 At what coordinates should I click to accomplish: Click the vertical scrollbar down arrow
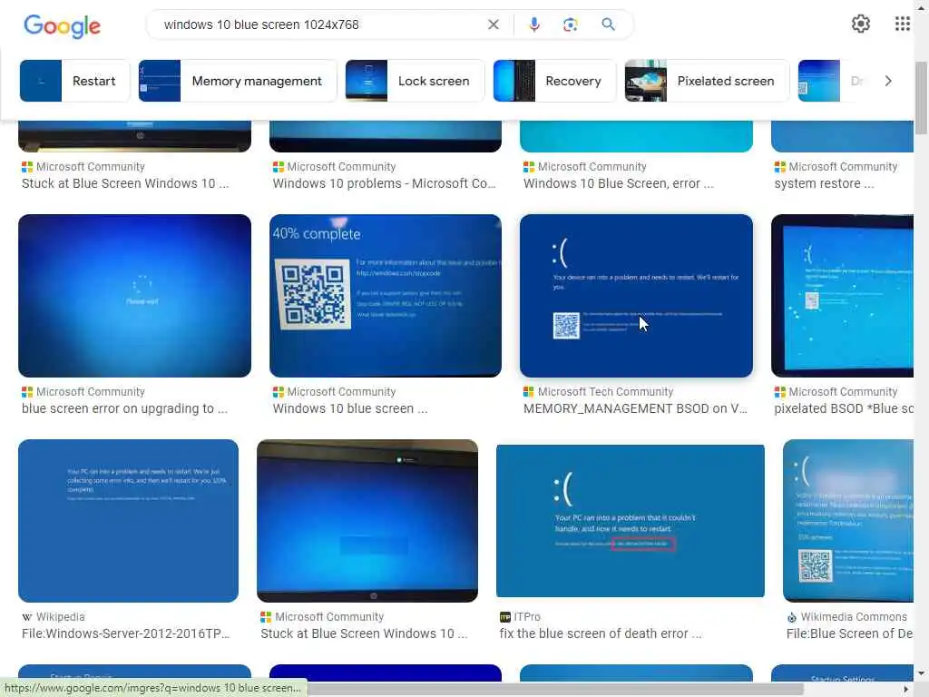click(x=921, y=672)
